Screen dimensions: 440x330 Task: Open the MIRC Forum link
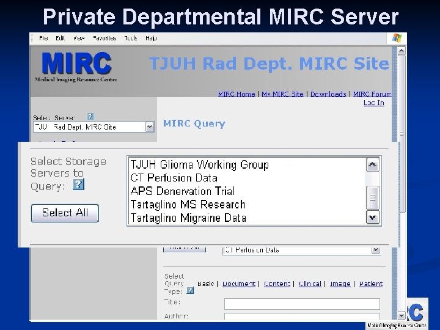click(x=372, y=94)
